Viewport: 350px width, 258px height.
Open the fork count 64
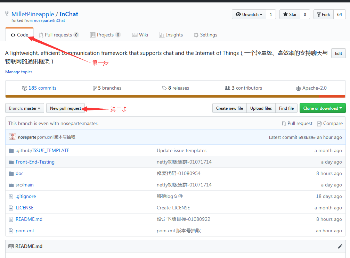coord(340,14)
